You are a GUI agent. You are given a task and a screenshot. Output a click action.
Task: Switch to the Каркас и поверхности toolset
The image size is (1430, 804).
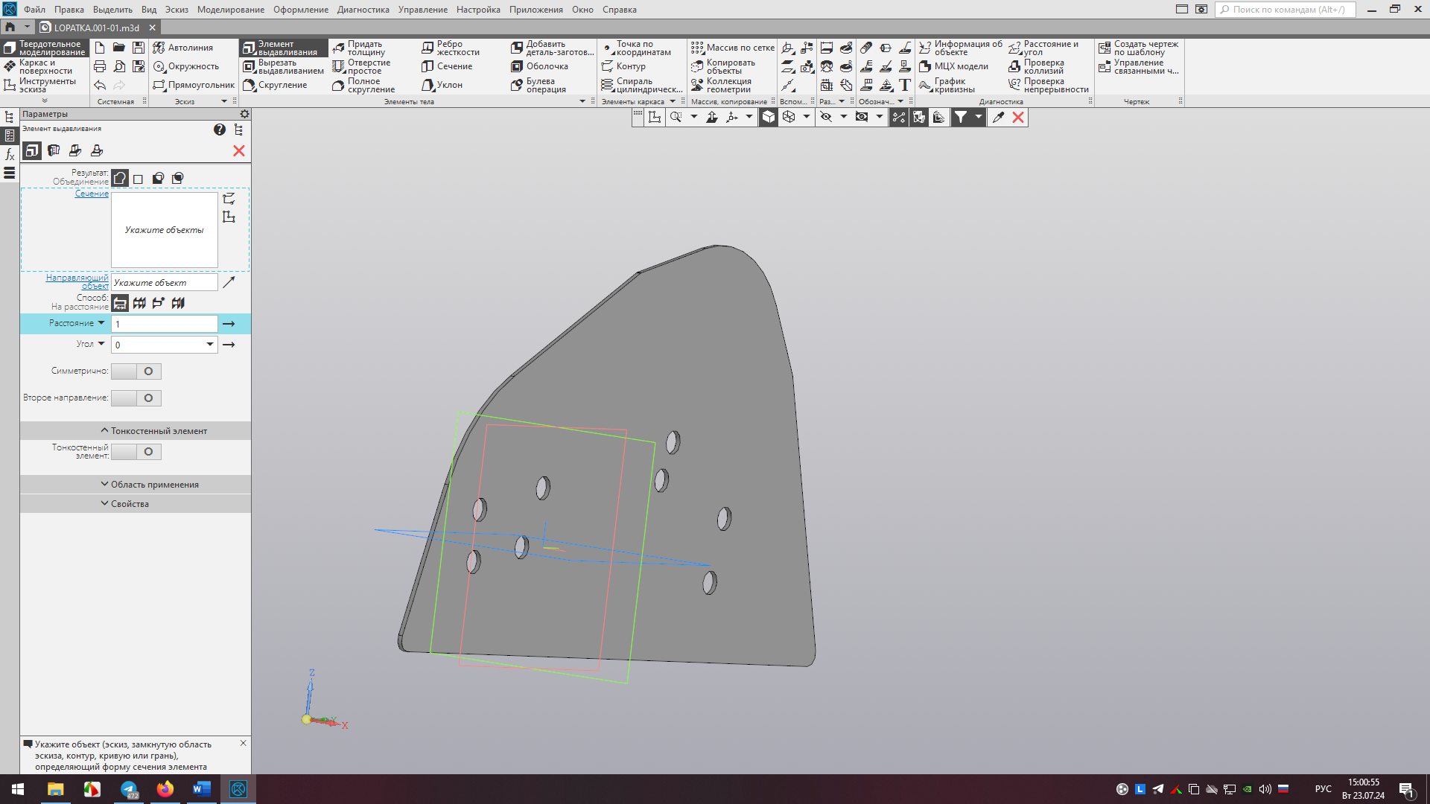(x=45, y=66)
